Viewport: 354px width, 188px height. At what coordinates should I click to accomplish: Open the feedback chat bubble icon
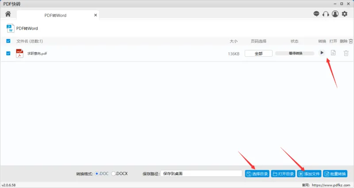click(316, 14)
